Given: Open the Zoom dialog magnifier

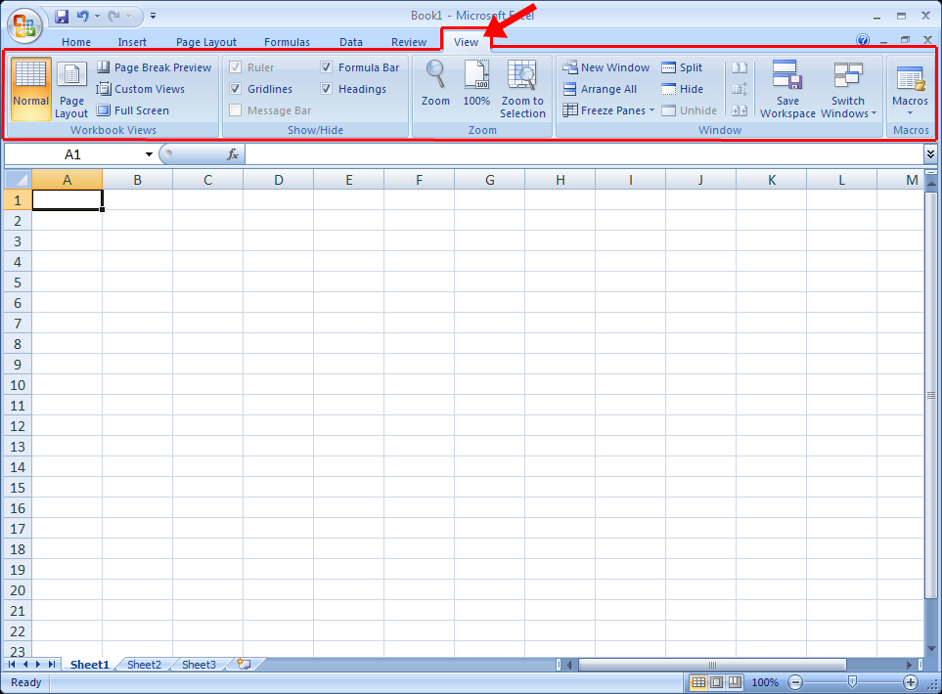Looking at the screenshot, I should 435,84.
